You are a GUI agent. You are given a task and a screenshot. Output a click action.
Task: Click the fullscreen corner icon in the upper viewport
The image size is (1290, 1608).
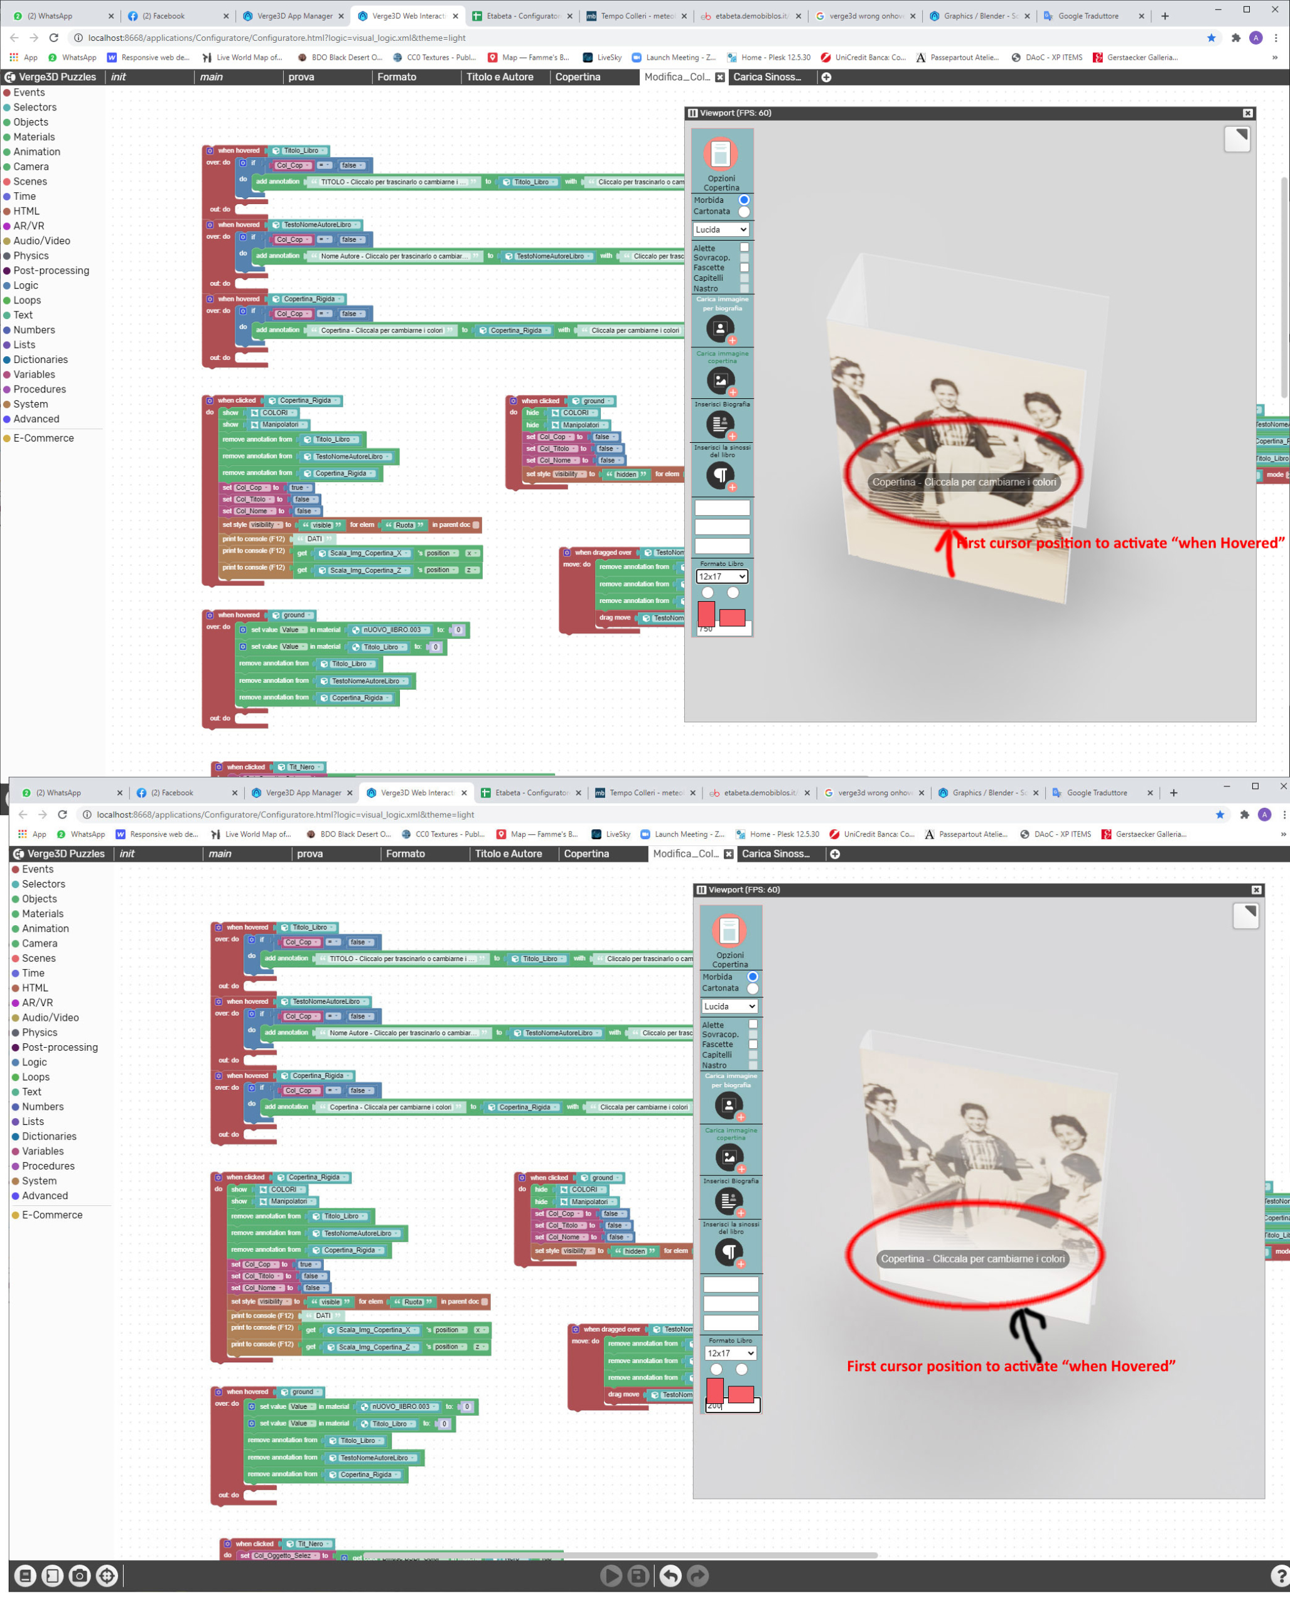coord(1237,139)
